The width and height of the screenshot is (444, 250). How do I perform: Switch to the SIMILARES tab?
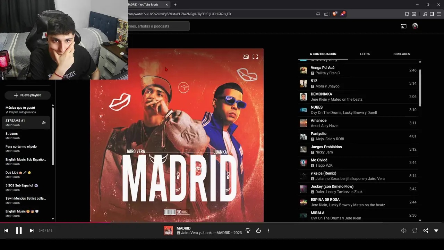[x=402, y=54]
